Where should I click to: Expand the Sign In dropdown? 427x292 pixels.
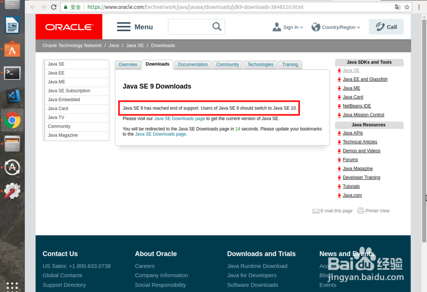pyautogui.click(x=301, y=27)
